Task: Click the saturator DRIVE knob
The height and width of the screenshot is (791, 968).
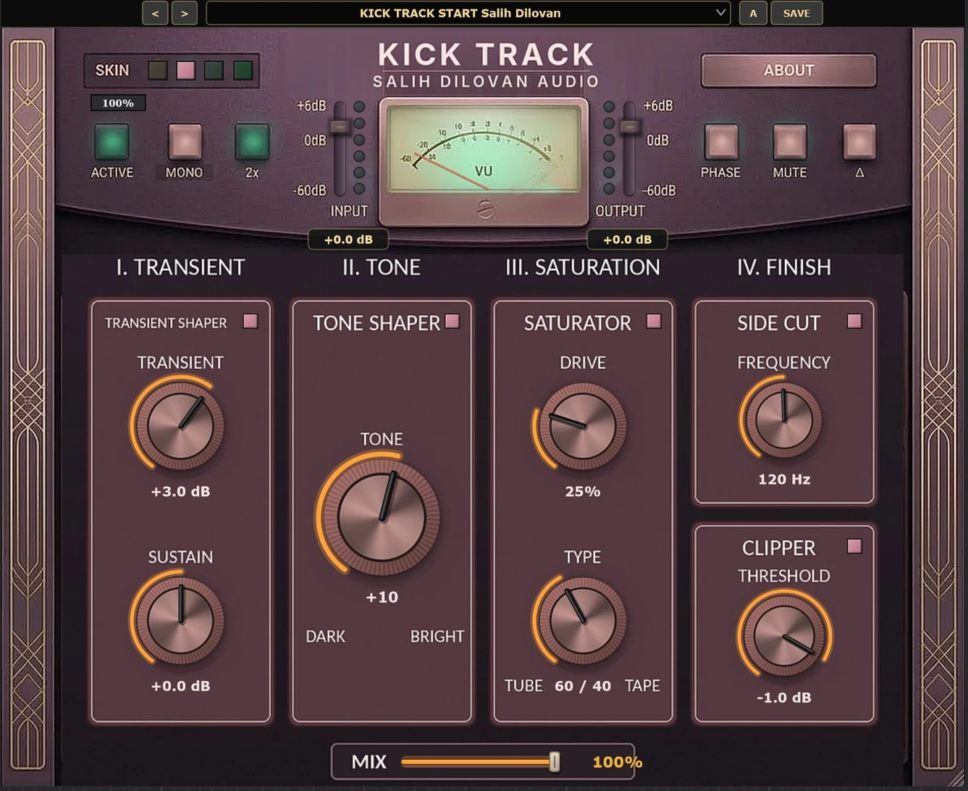Action: [x=582, y=426]
